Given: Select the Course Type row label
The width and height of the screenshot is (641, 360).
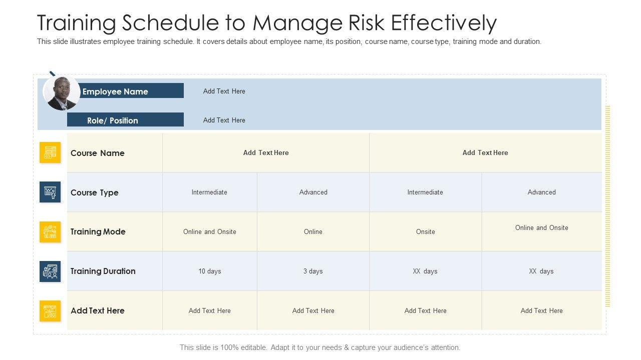Looking at the screenshot, I should [95, 192].
